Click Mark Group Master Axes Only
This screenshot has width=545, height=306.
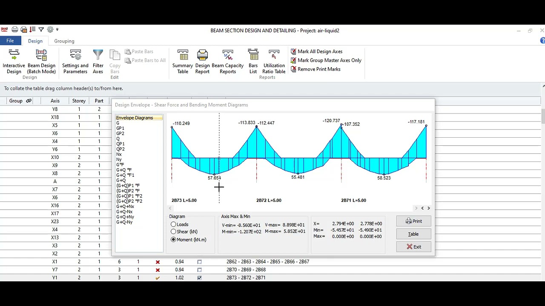(326, 60)
